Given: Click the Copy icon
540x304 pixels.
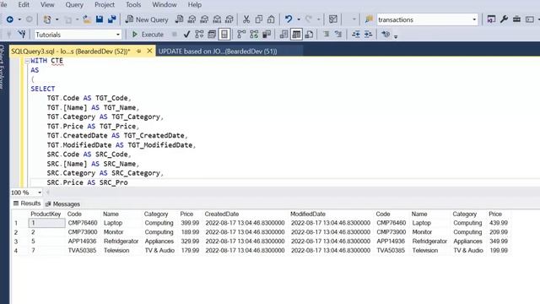Looking at the screenshot, I should pyautogui.click(x=259, y=19).
